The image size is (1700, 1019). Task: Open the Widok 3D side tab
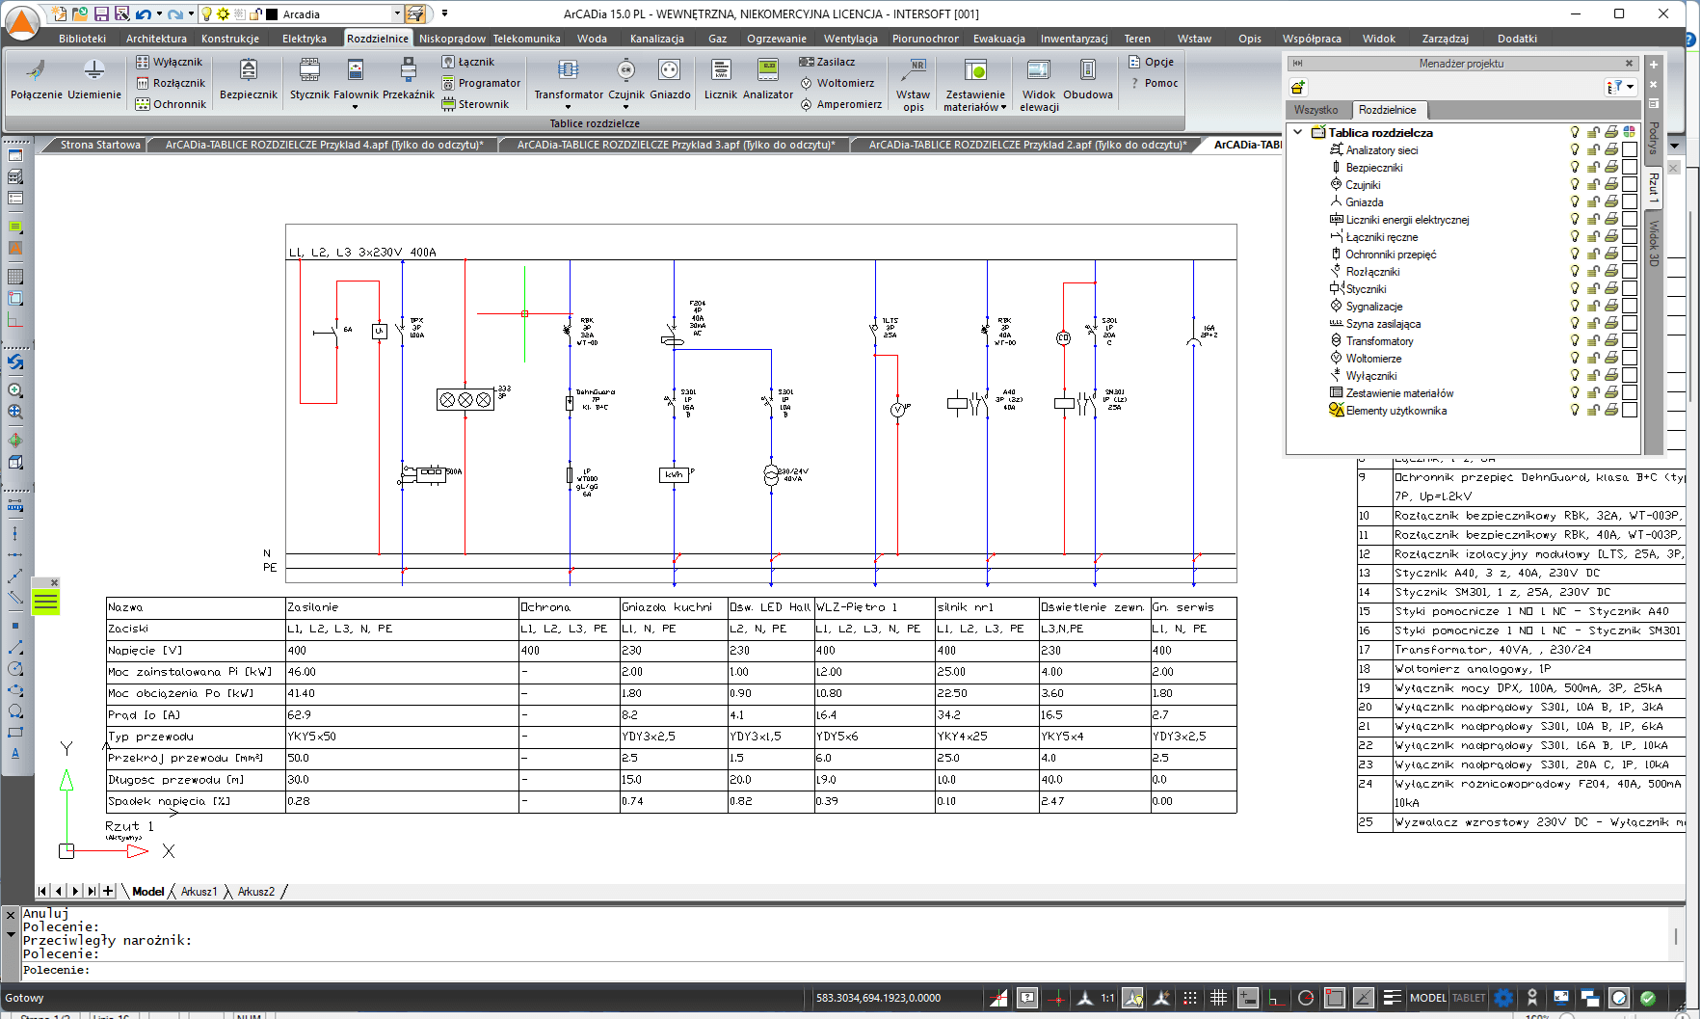(1654, 243)
